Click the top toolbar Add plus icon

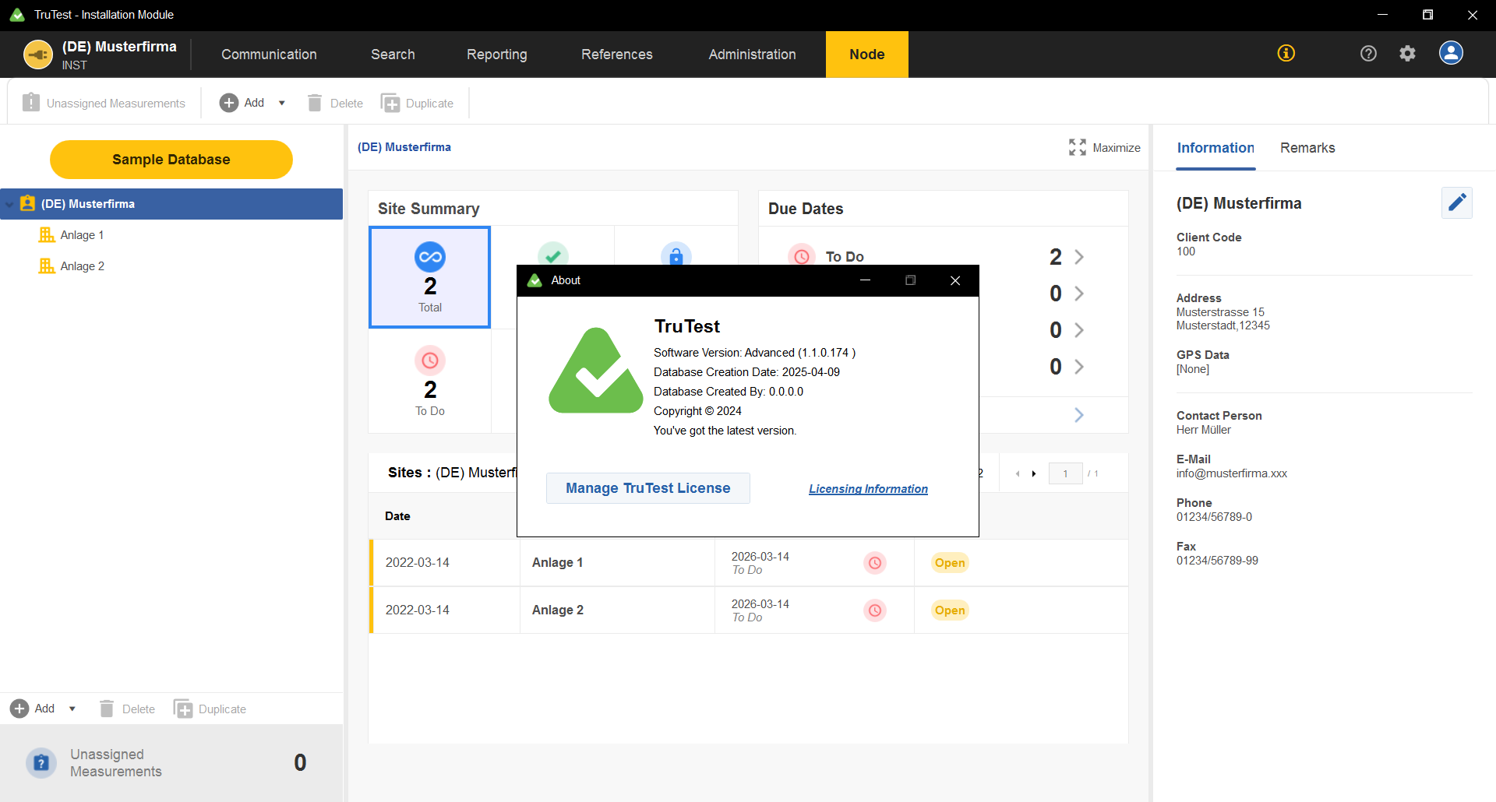click(x=228, y=103)
